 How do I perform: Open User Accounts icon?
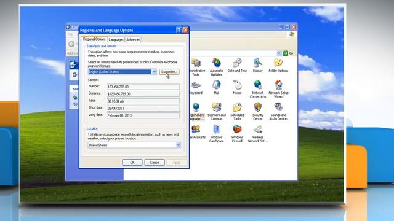click(196, 130)
